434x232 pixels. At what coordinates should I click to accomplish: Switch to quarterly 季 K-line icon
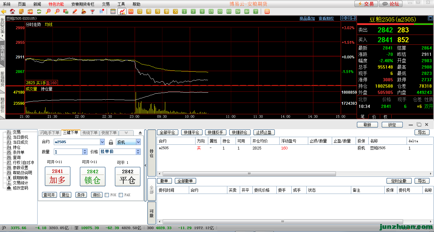pos(167,11)
